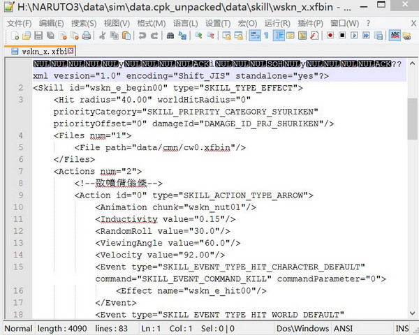Open the 插件(P) menu
Screen dimensions: 419x335
pos(311,24)
